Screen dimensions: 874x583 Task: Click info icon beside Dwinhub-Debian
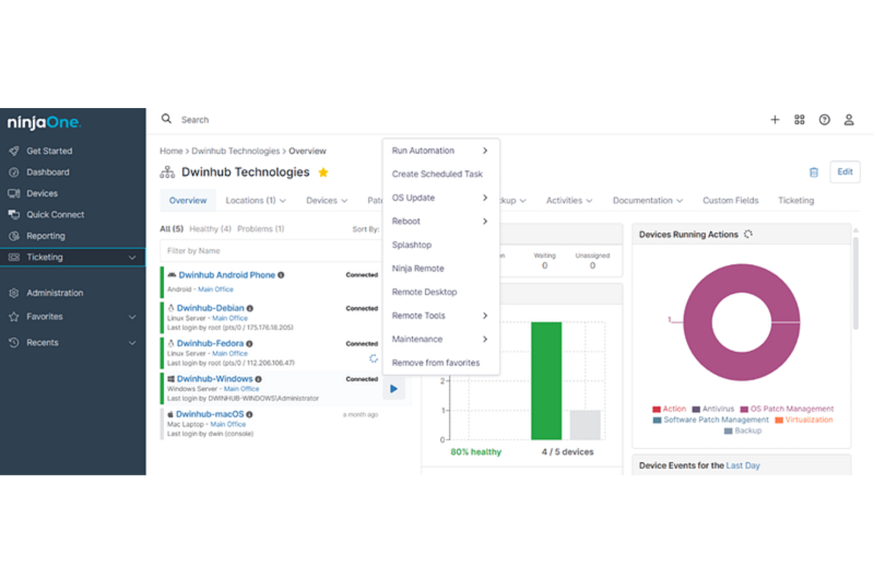tap(250, 308)
